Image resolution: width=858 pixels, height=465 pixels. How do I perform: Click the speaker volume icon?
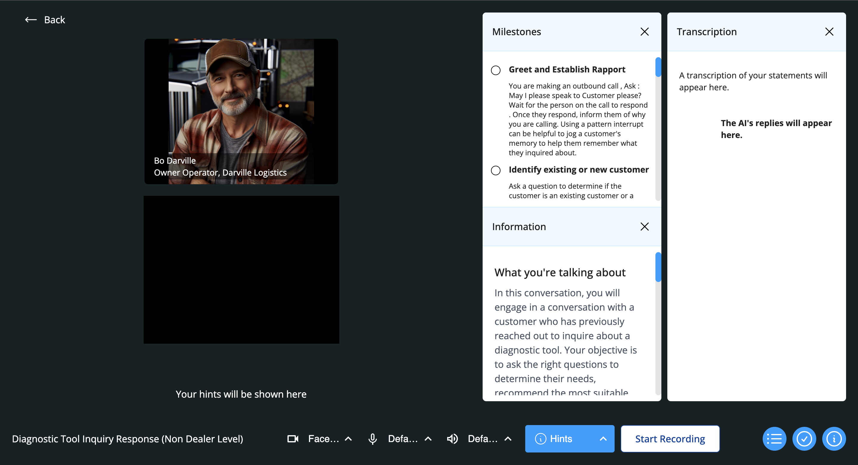[x=452, y=439]
